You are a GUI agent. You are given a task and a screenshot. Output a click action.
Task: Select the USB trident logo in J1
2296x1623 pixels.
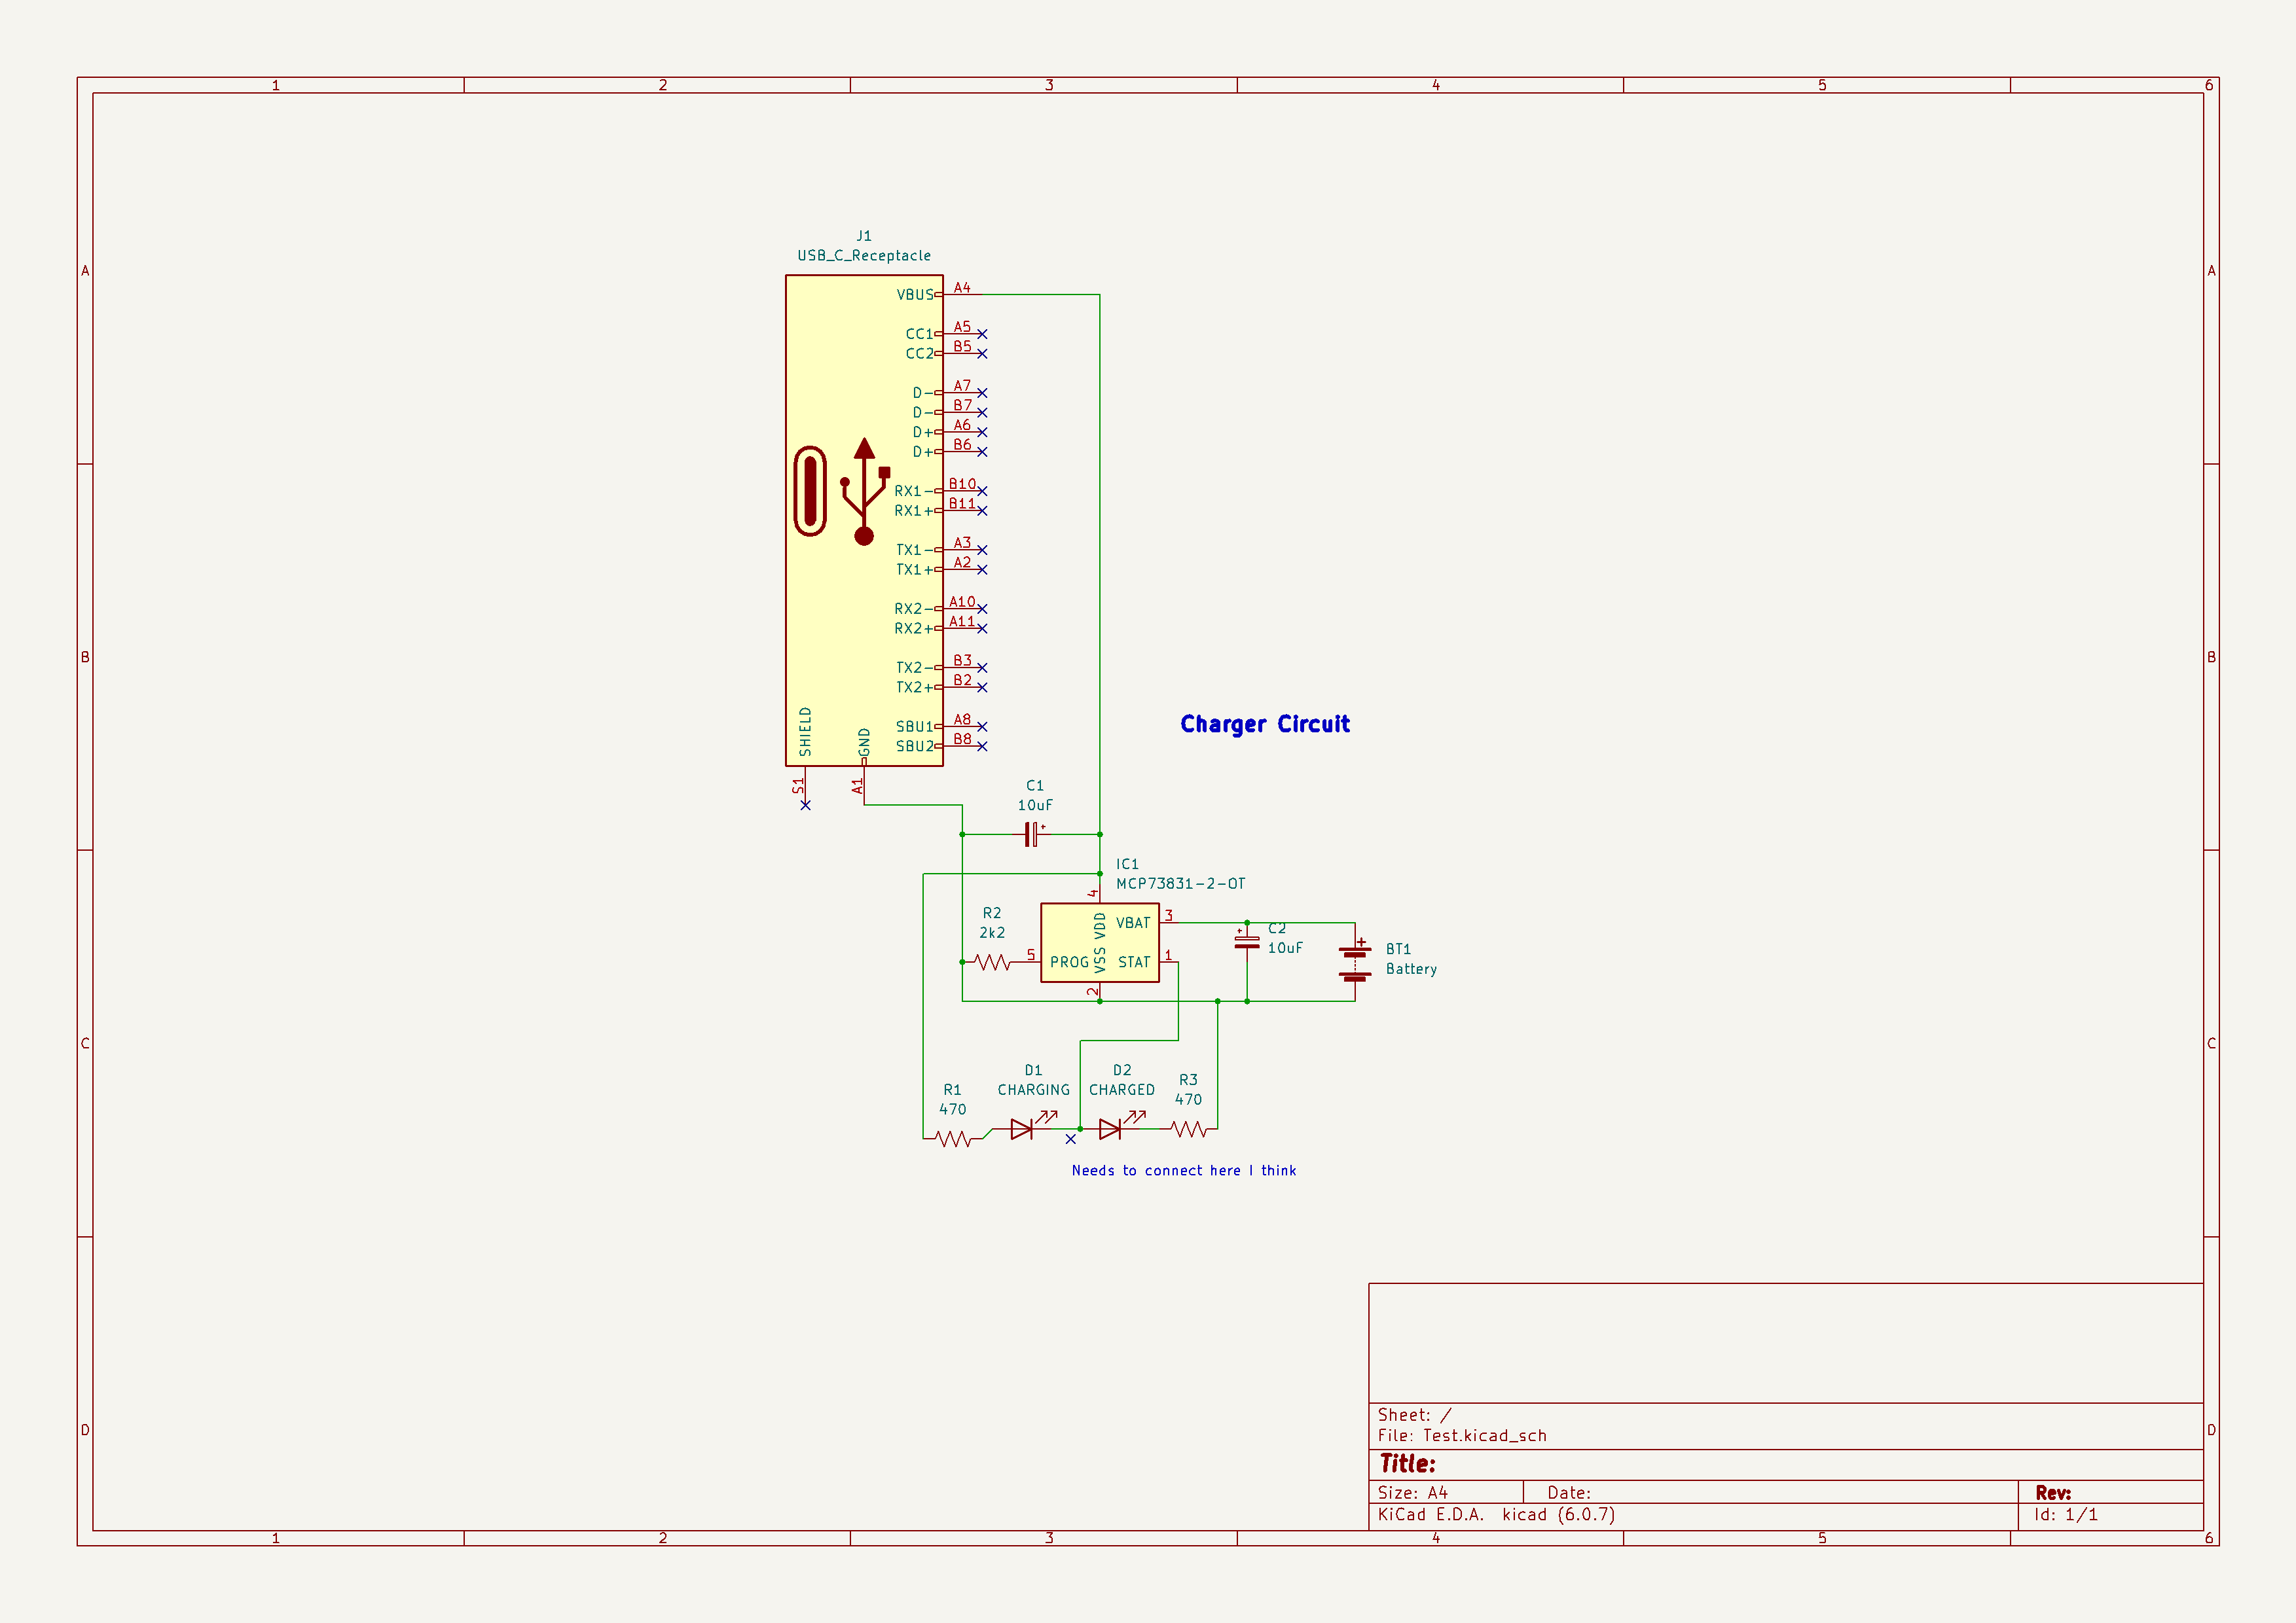[x=864, y=491]
